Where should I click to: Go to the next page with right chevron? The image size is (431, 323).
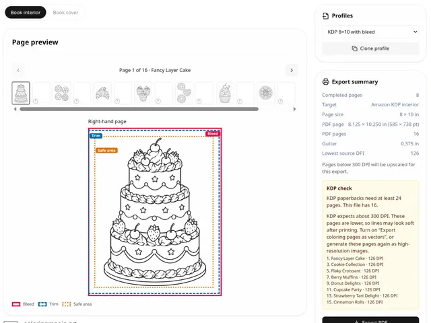[292, 70]
